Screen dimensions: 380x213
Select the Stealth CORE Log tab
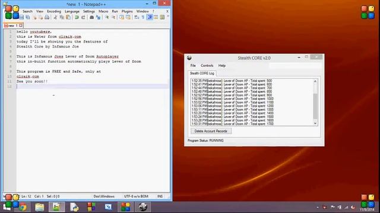202,73
